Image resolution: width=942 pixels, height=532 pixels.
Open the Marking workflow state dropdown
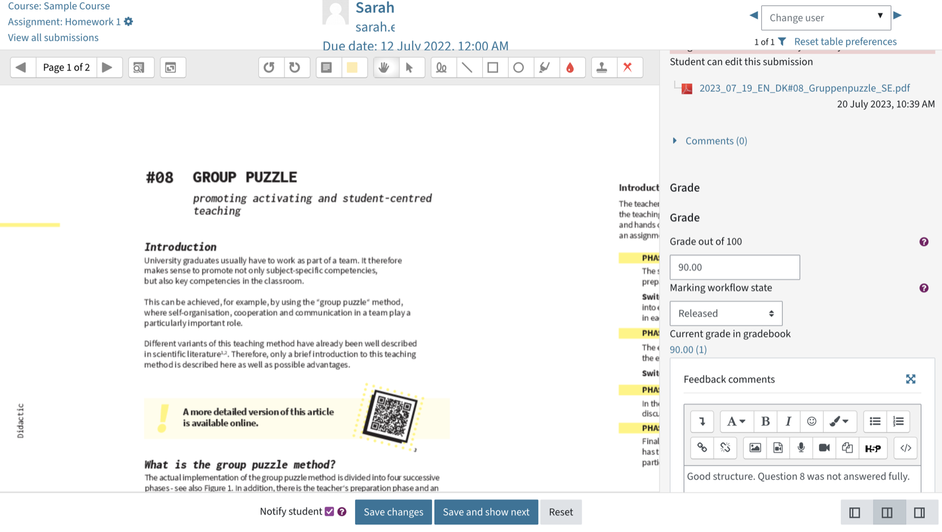click(726, 314)
